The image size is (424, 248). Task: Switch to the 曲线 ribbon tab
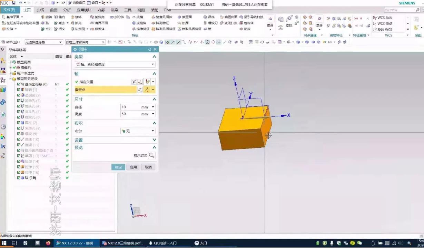(x=40, y=10)
